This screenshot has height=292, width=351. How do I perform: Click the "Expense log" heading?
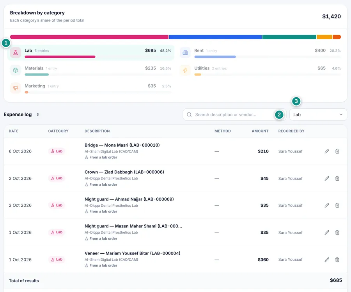coord(18,115)
